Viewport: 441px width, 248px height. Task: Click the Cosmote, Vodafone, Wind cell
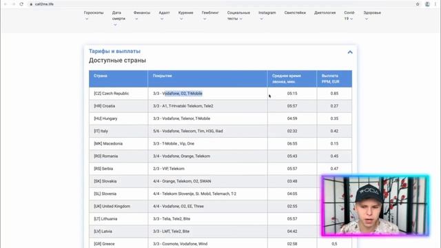(x=207, y=243)
